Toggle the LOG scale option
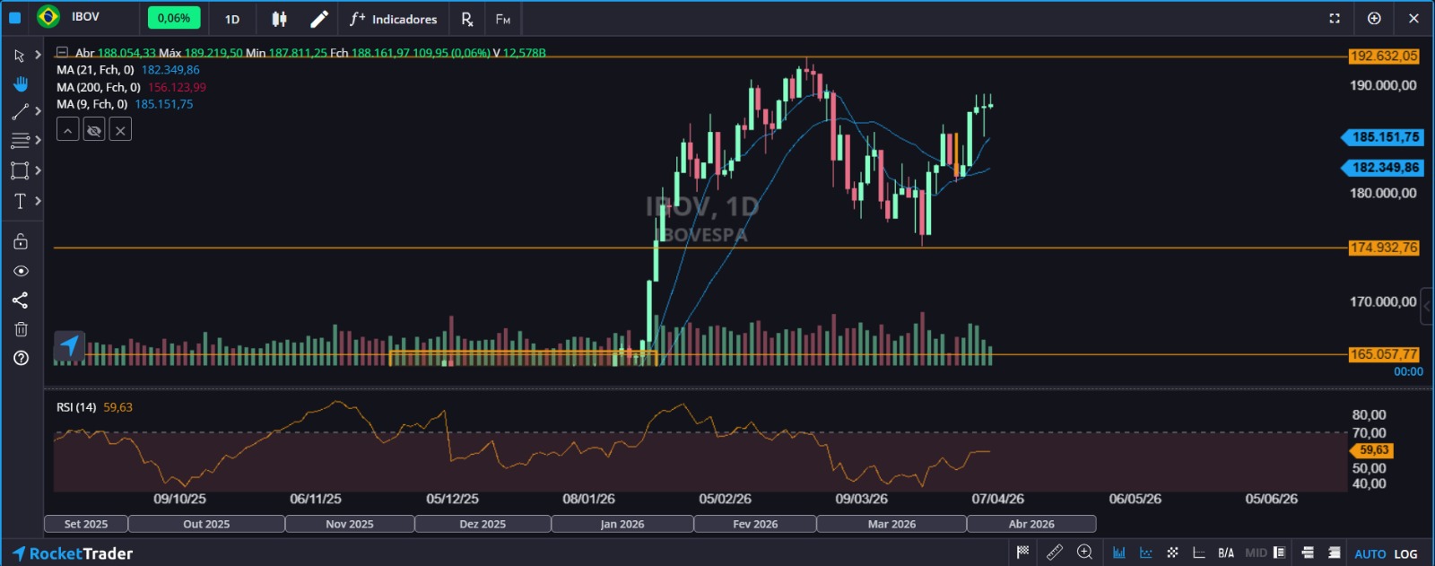The width and height of the screenshot is (1435, 566). point(1405,553)
